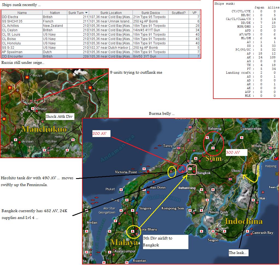The width and height of the screenshot is (280, 265).
Task: Click the Chinese flag icon near Haipong
Action: tap(276, 158)
